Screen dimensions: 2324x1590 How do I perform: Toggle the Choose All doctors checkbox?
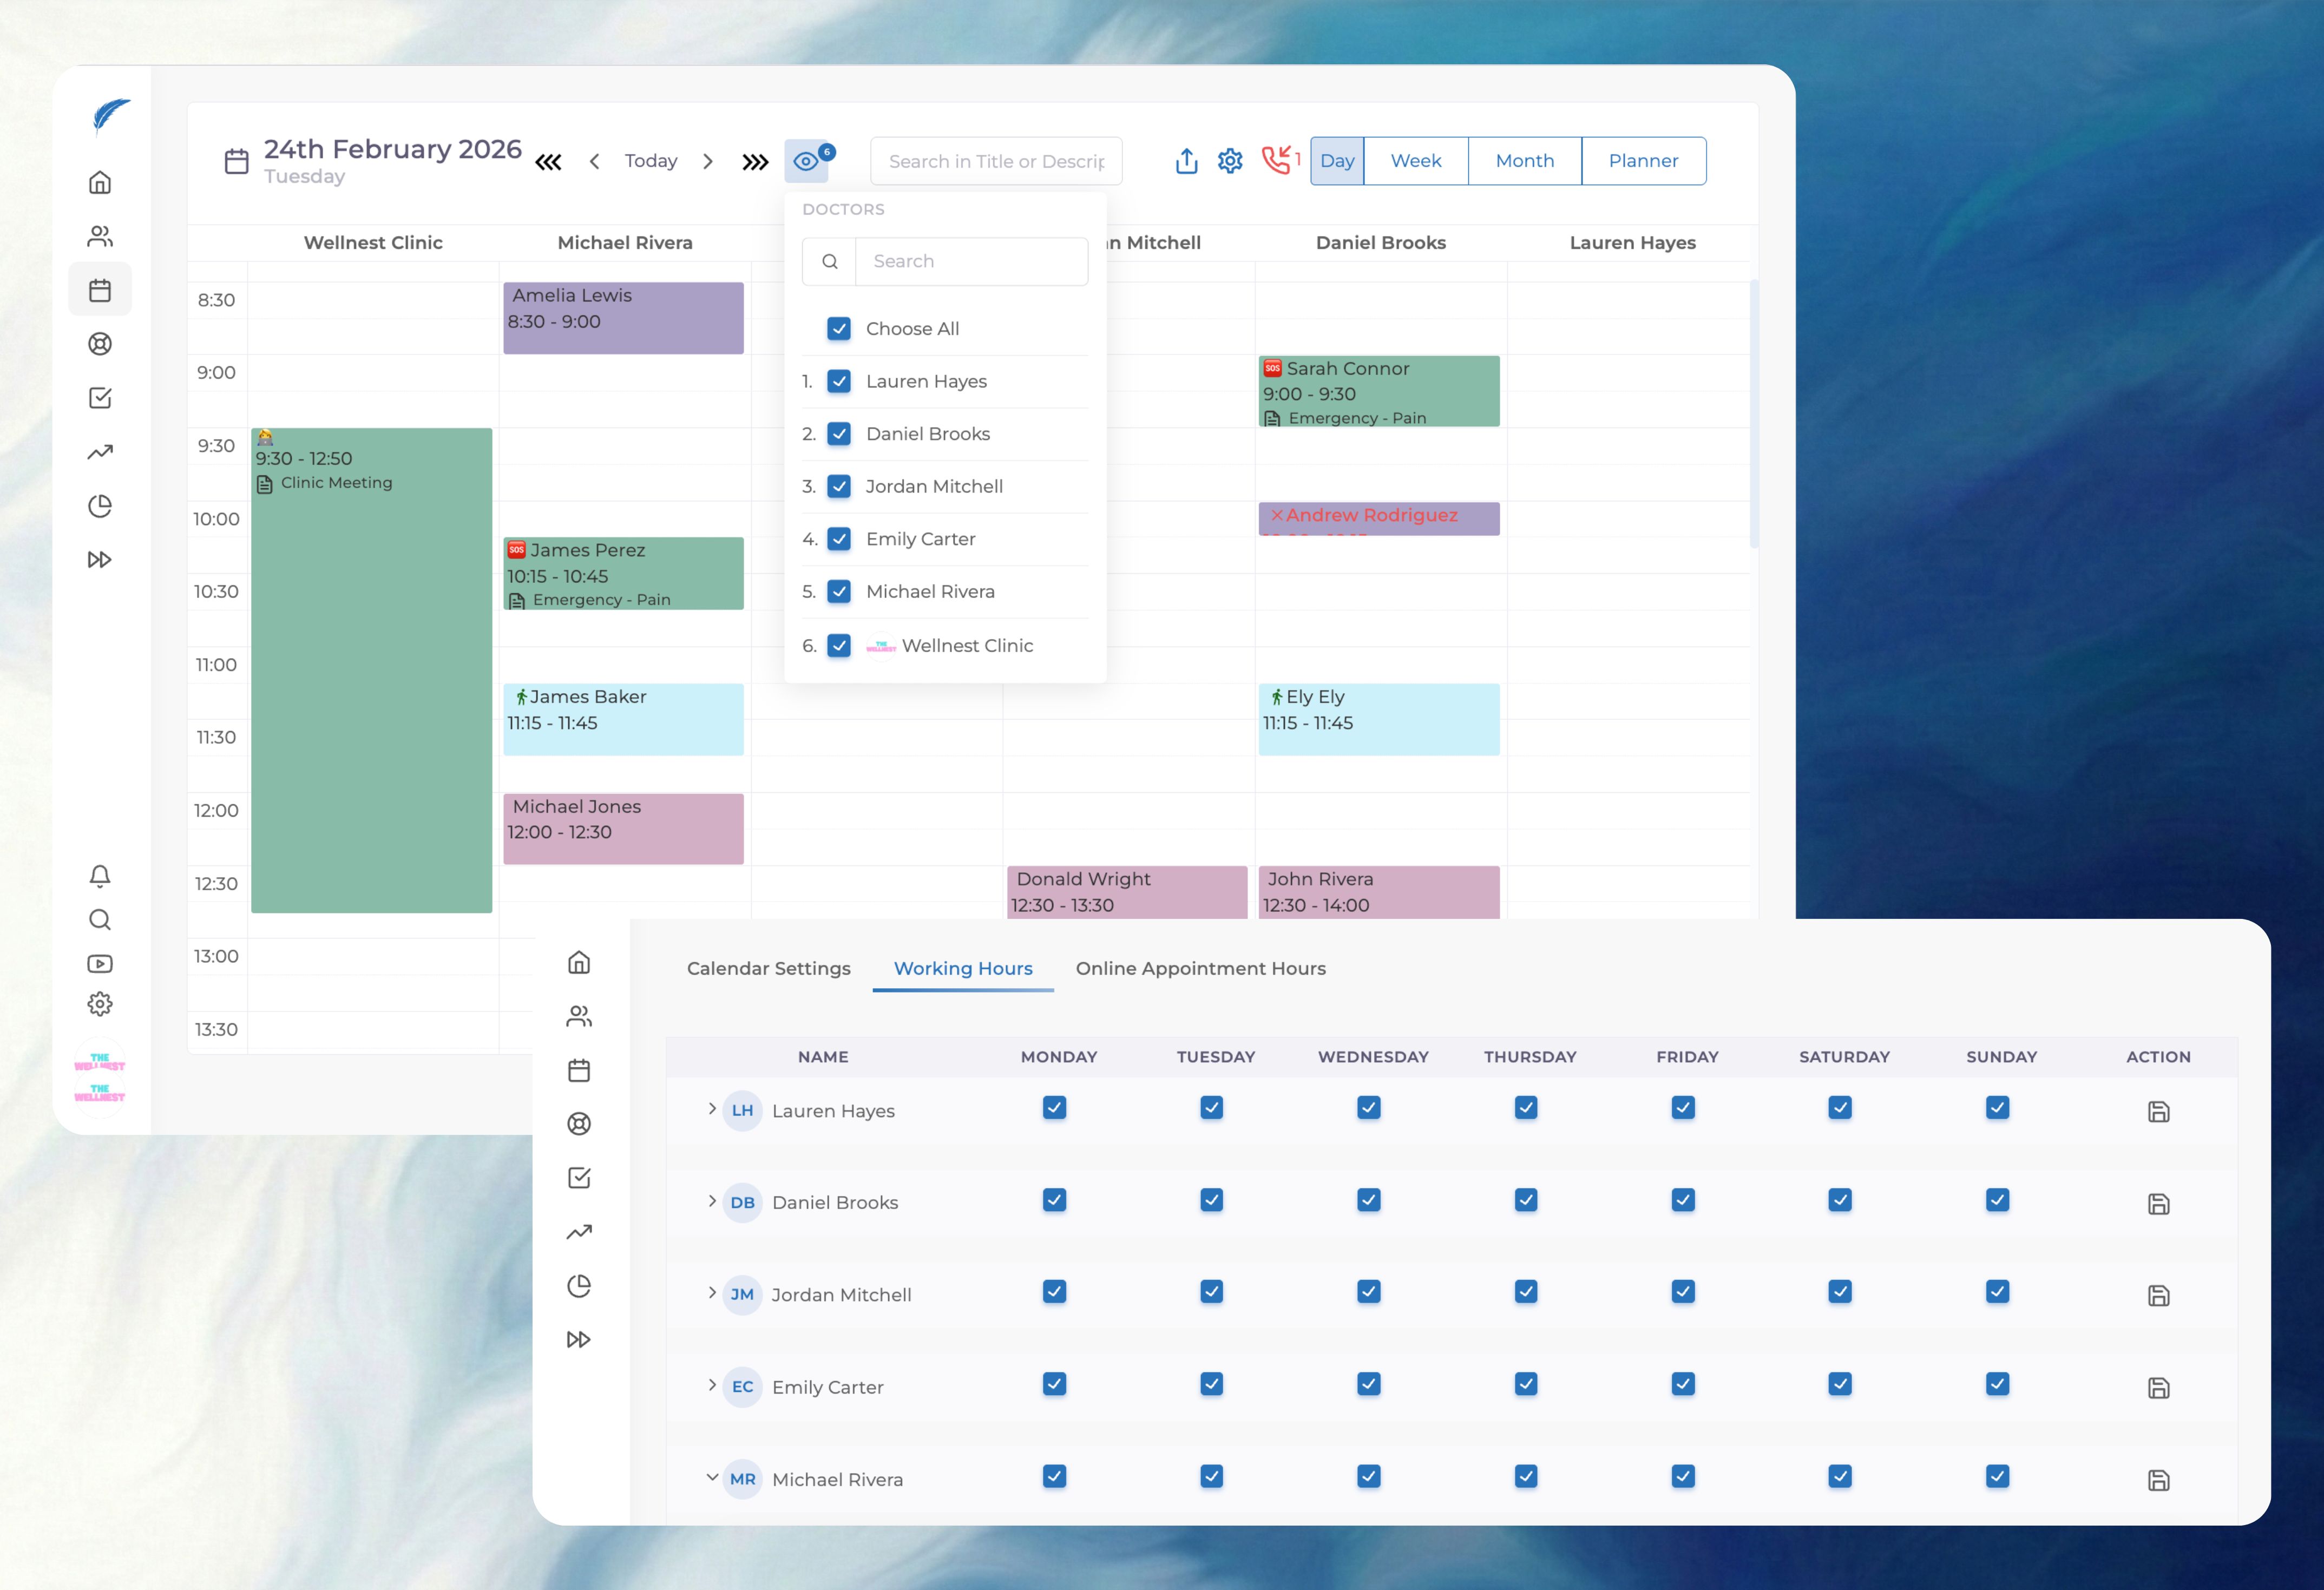(x=839, y=328)
